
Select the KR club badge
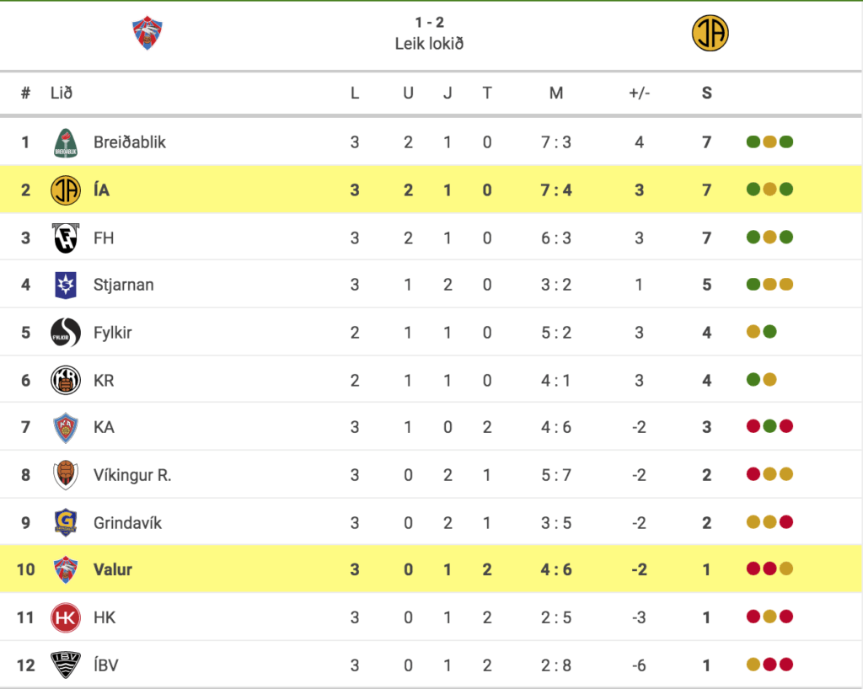66,380
